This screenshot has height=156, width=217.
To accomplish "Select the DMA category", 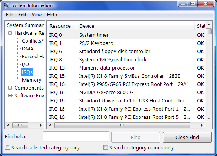I will [27, 49].
